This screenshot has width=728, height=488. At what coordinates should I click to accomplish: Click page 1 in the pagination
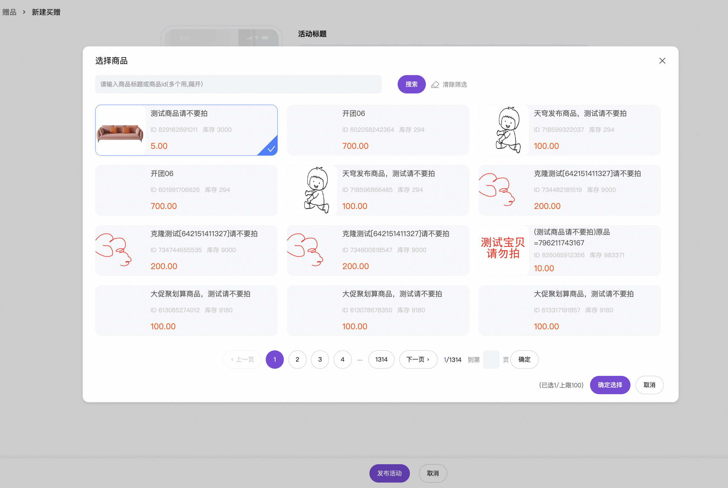pyautogui.click(x=275, y=360)
